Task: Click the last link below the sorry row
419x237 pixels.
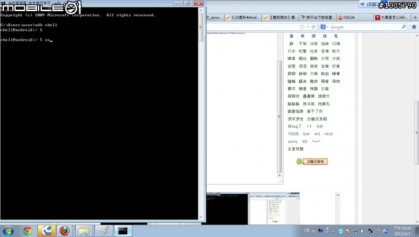Action: (x=295, y=149)
